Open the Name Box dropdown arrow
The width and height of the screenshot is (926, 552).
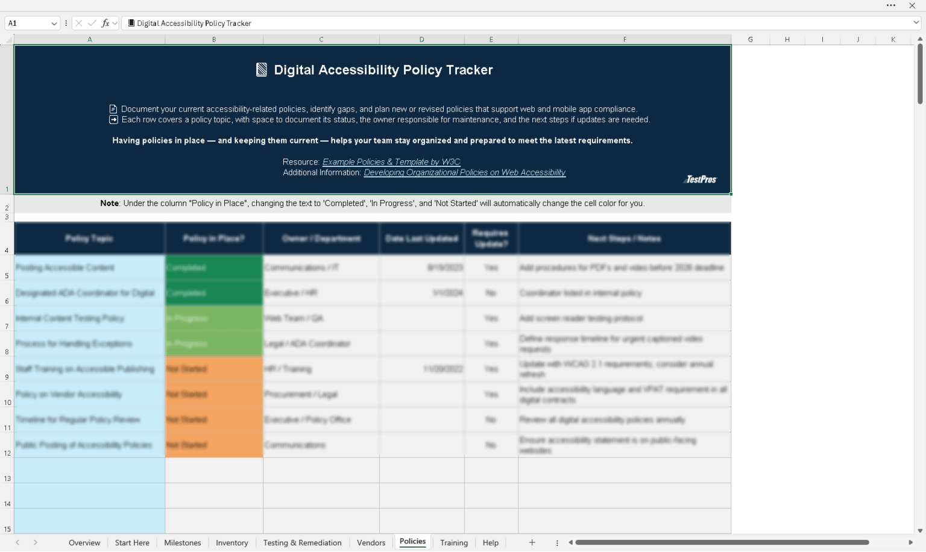click(54, 24)
